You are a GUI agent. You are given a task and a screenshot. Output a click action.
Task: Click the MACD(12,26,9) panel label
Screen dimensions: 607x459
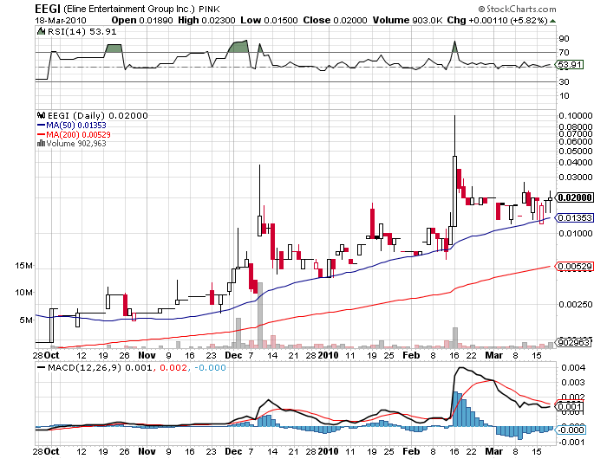(84, 367)
